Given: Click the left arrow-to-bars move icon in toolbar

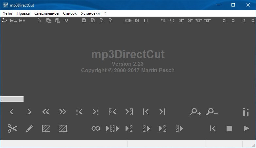Looking at the screenshot, I should click(x=163, y=20).
